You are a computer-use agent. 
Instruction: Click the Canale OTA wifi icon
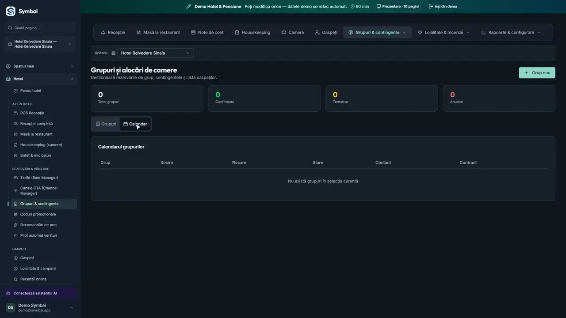[x=15, y=191]
